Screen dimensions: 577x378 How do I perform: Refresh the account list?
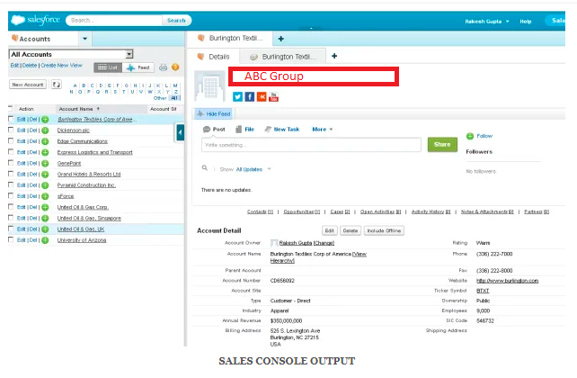pyautogui.click(x=56, y=85)
